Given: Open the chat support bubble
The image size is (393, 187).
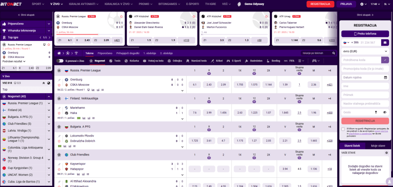Looking at the screenshot, I should pos(390,181).
